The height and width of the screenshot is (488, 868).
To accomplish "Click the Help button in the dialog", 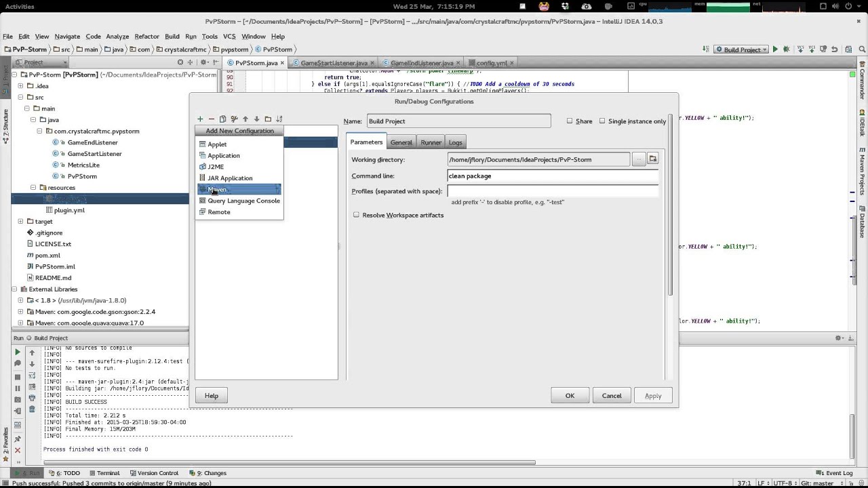I will click(x=212, y=396).
